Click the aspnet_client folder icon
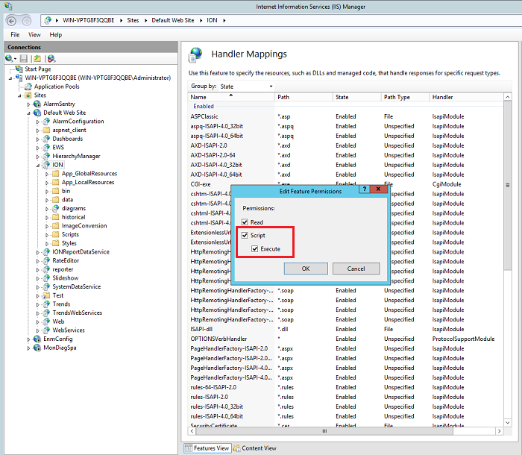The width and height of the screenshot is (522, 455). click(46, 130)
